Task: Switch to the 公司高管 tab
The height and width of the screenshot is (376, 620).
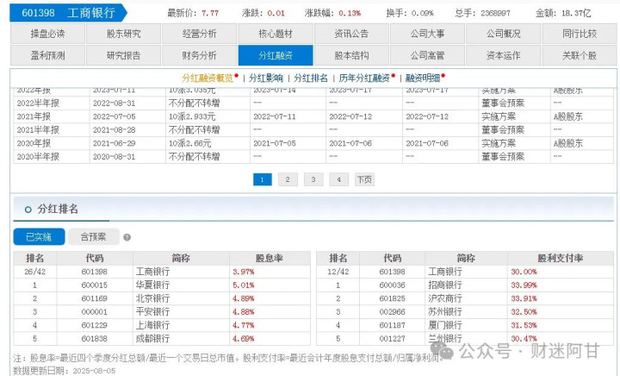Action: click(427, 55)
